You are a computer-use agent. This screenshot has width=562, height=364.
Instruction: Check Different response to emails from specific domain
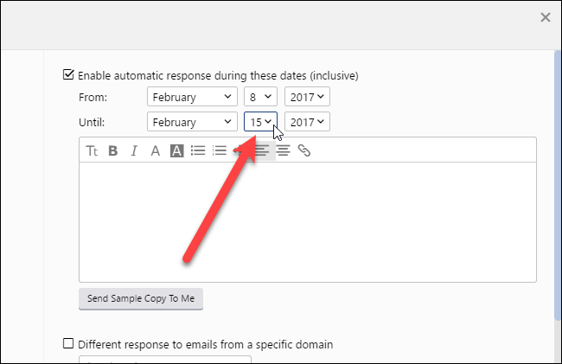(68, 343)
